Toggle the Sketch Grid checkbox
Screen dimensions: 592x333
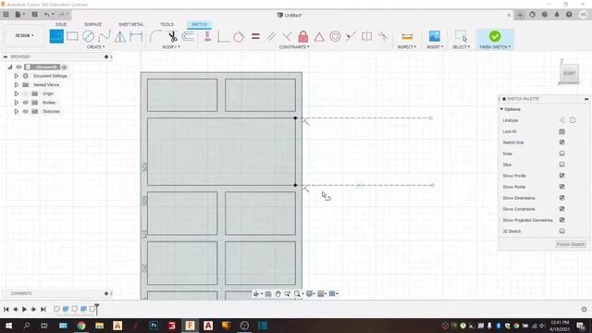coord(561,142)
